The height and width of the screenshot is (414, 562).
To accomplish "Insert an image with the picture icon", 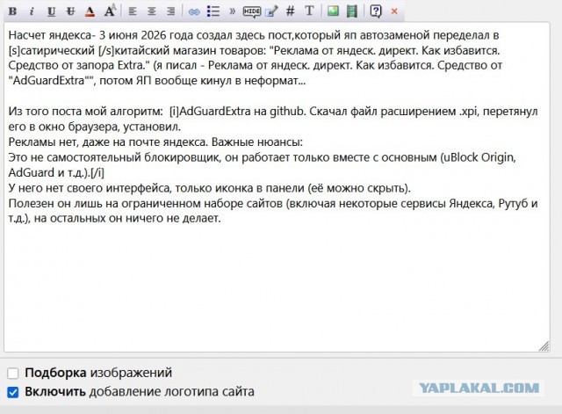I will tap(333, 11).
